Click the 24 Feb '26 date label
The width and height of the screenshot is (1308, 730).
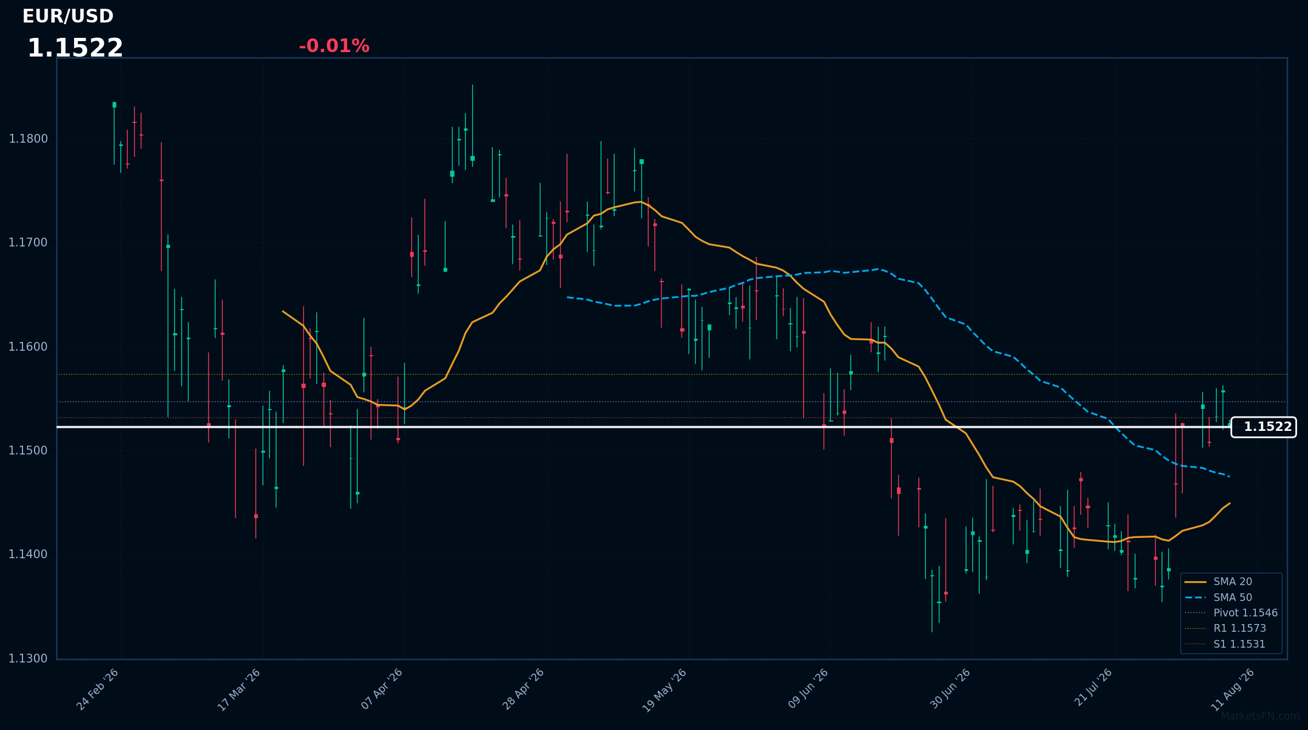98,689
